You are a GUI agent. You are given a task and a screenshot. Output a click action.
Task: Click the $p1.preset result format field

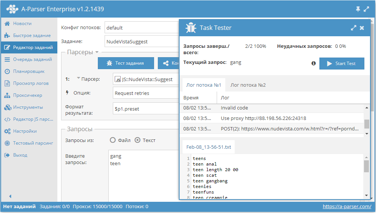click(x=146, y=108)
